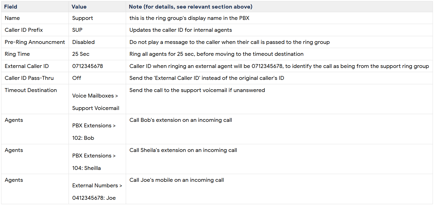Select the 102: Bob extension entry

click(83, 138)
